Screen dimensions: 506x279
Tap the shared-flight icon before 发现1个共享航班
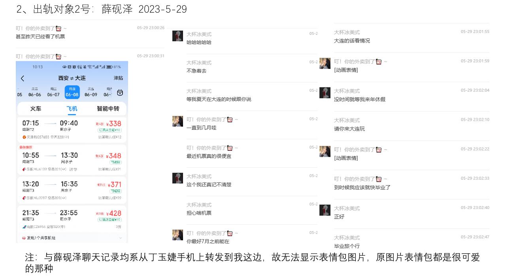pos(24,238)
